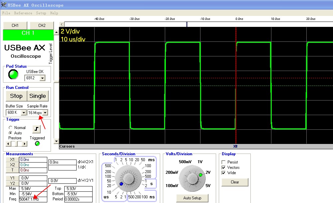Click the waveform scroll-left arrow
This screenshot has width=333, height=203.
[x=62, y=24]
